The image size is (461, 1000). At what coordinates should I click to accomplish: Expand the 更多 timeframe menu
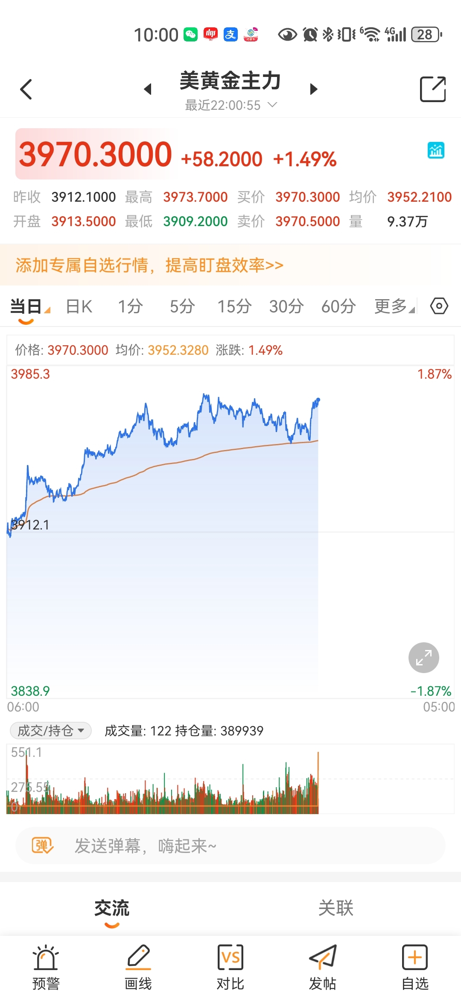(394, 306)
